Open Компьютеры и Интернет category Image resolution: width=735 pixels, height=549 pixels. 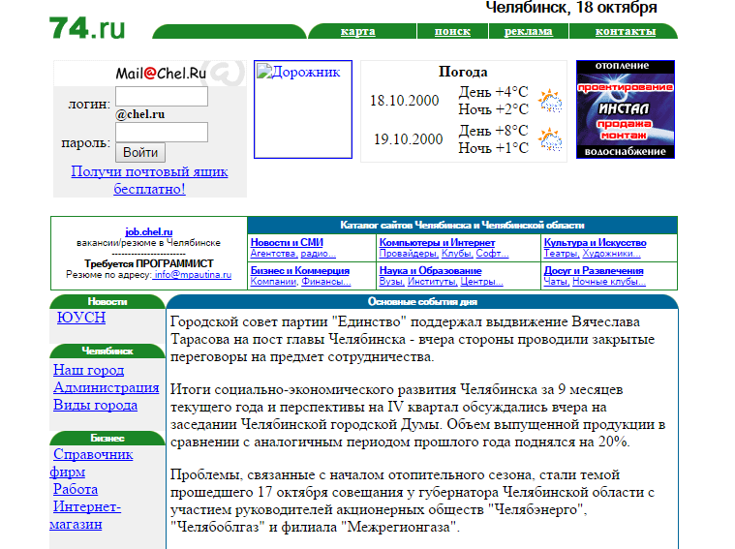coord(437,242)
